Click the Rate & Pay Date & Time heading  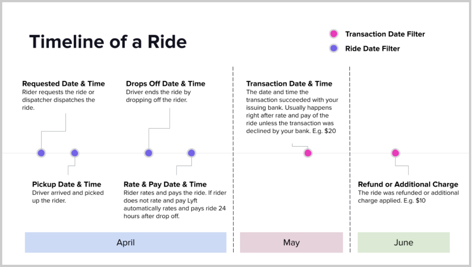point(165,184)
